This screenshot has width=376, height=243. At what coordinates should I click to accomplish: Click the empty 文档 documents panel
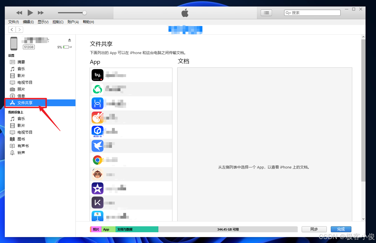[x=265, y=144]
